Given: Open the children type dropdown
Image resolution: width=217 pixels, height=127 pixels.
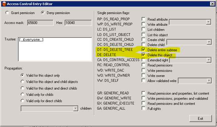Looking at the screenshot, I should click(x=76, y=109).
